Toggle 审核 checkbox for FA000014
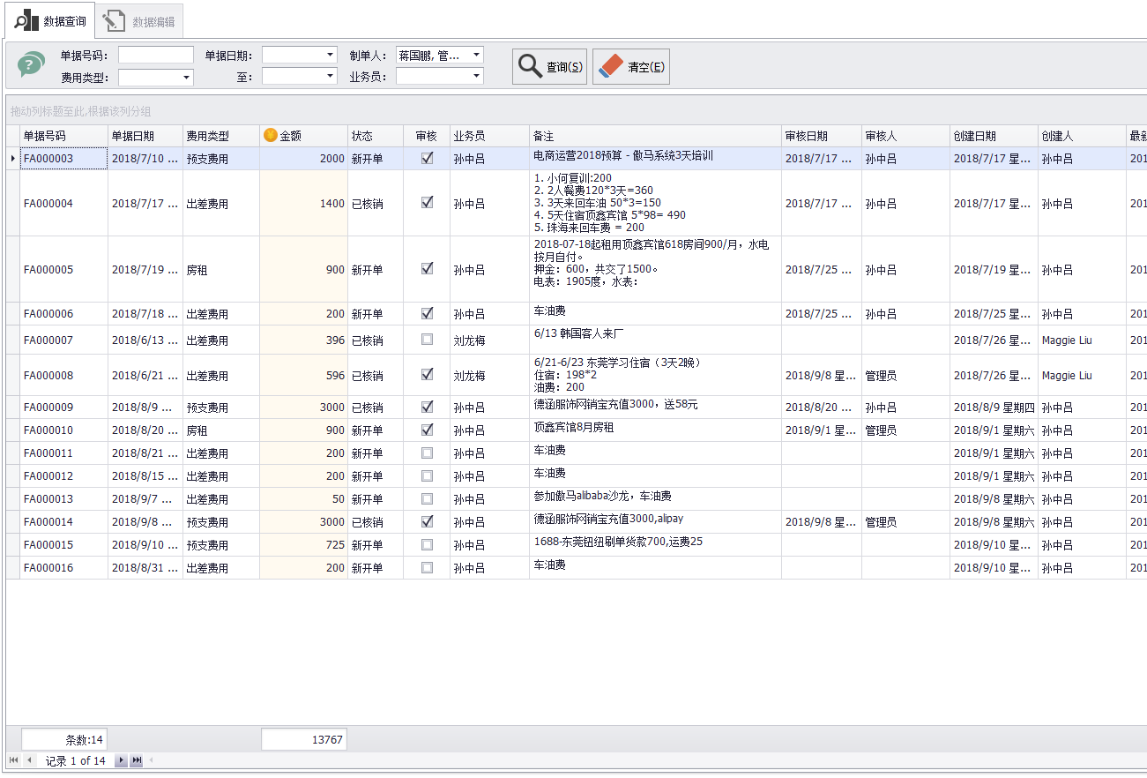 tap(428, 521)
